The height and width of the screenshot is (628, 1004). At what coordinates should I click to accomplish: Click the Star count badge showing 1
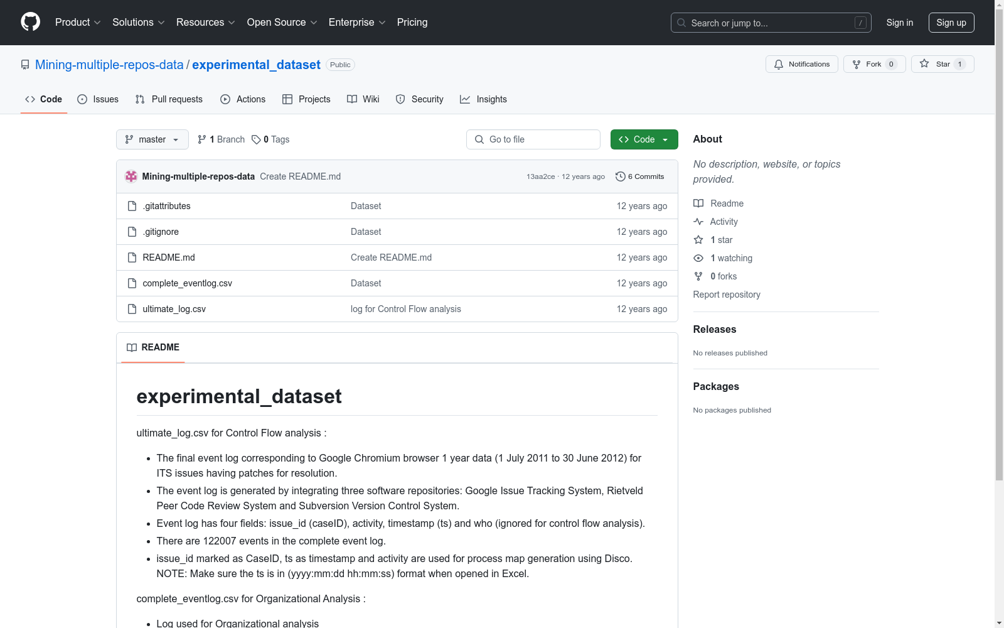[x=959, y=64]
